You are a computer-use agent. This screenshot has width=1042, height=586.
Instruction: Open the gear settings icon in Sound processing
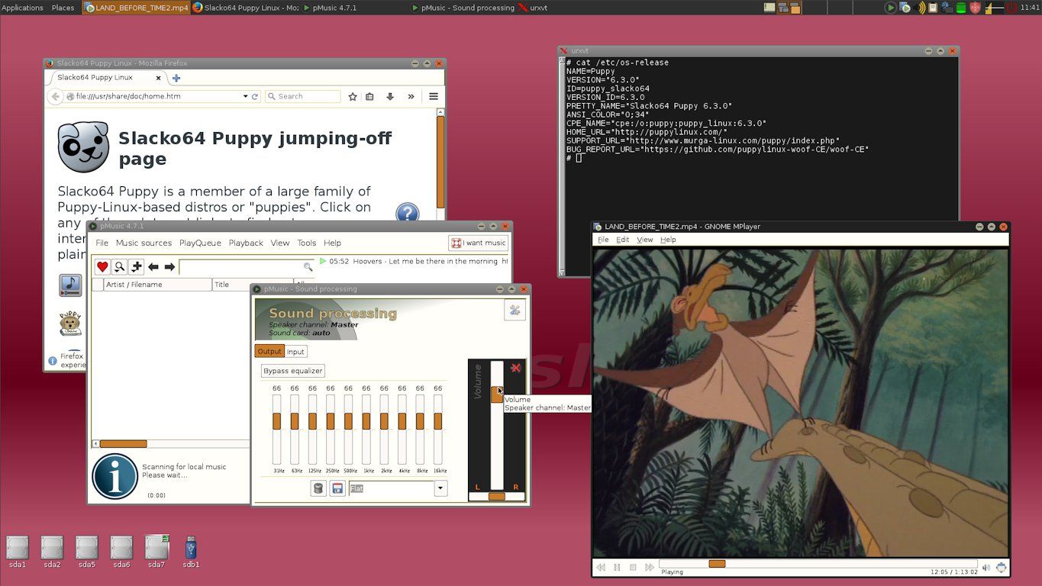[x=515, y=310]
